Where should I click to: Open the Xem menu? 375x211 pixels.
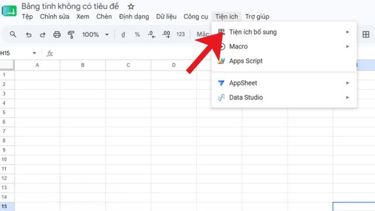83,17
